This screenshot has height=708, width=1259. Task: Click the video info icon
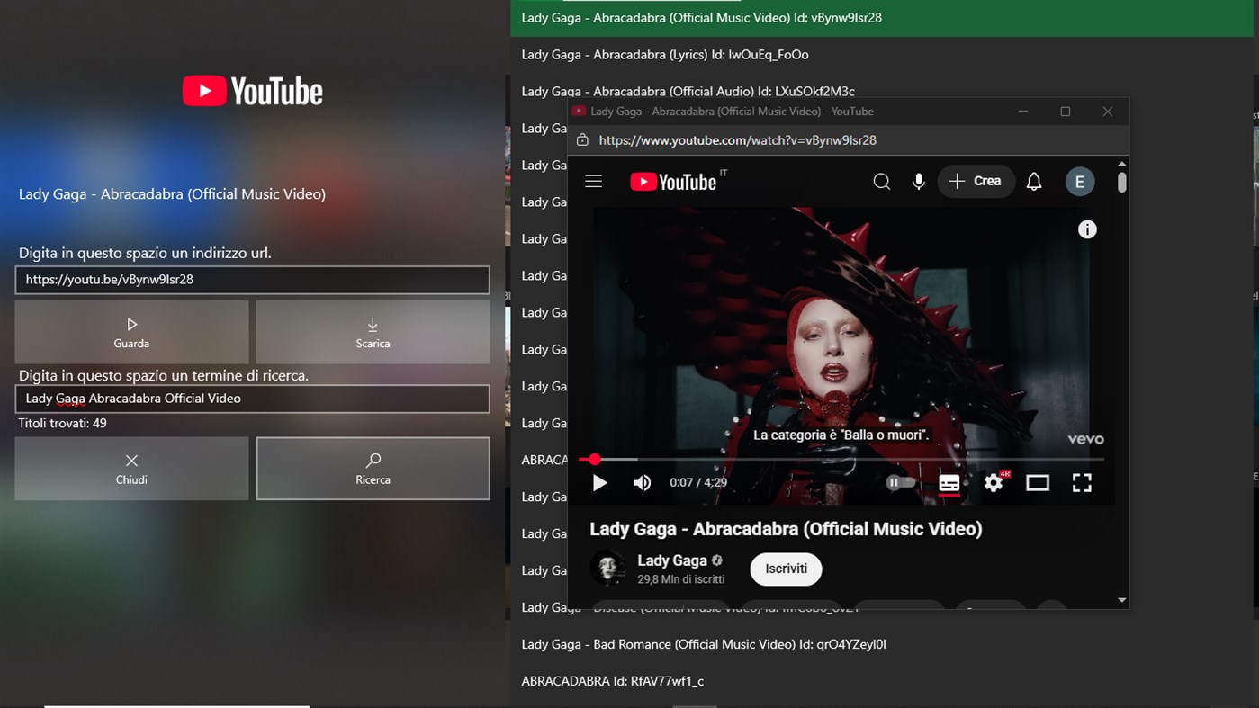1087,229
